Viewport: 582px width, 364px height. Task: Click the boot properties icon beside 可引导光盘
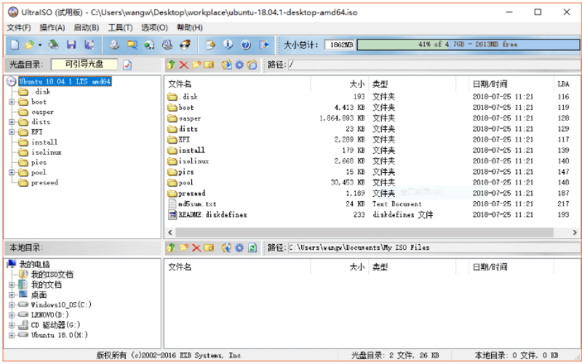127,65
